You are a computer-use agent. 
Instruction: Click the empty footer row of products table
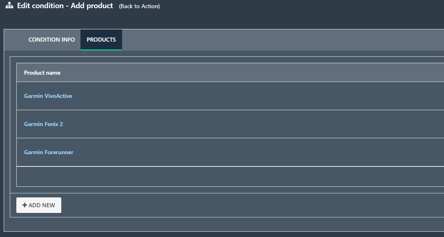point(230,177)
